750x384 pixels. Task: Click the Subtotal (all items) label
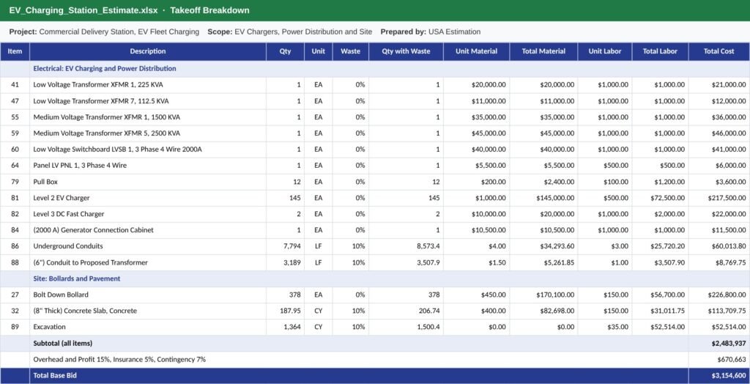coord(63,343)
